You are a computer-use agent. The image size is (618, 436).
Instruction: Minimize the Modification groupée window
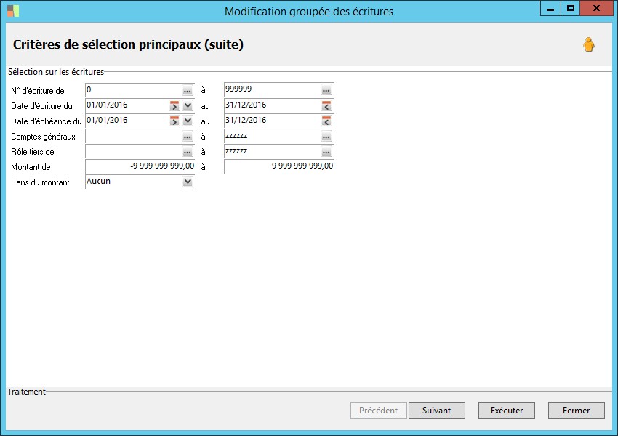click(550, 8)
